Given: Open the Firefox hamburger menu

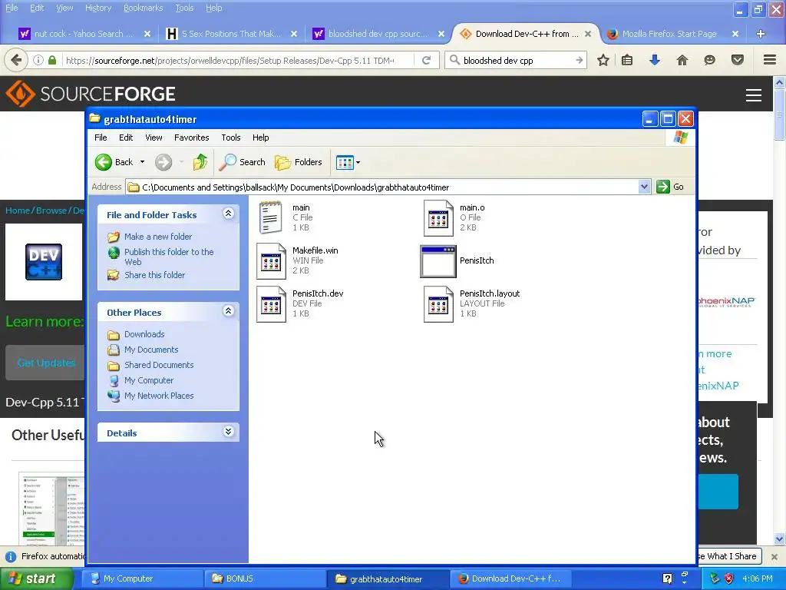Looking at the screenshot, I should [x=770, y=60].
